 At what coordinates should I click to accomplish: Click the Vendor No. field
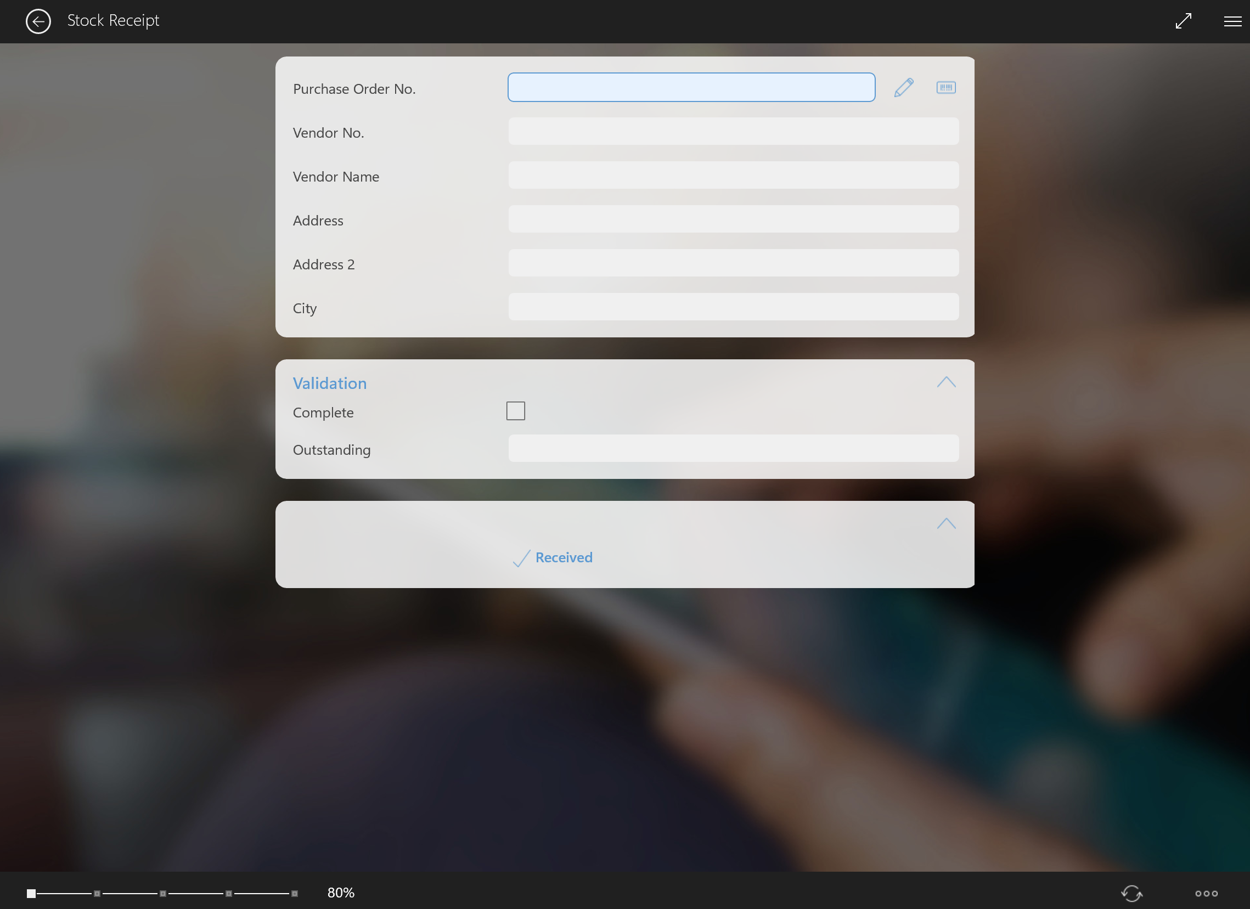733,131
